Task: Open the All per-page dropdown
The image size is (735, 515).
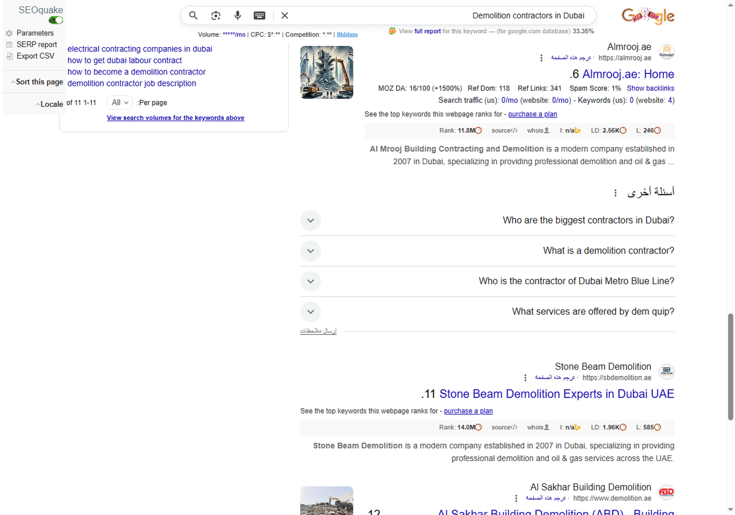Action: point(119,102)
